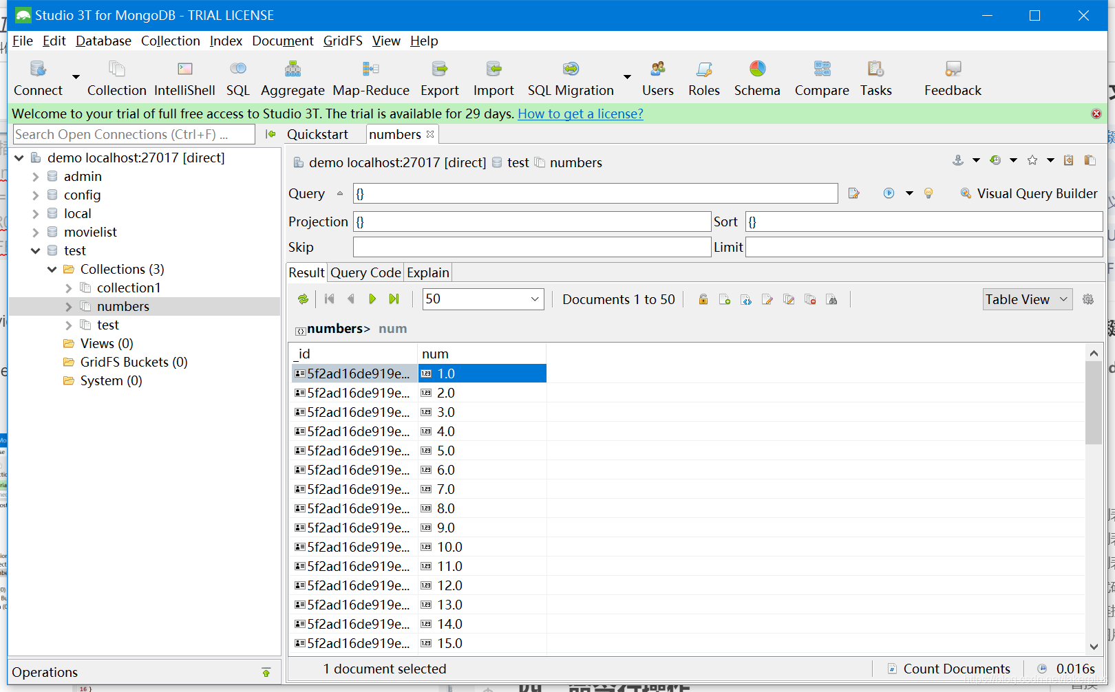Run the query with play icon
Viewport: 1115px width, 692px height.
(x=889, y=193)
